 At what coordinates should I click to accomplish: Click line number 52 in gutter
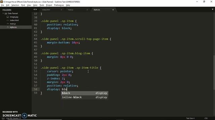tap(35, 68)
